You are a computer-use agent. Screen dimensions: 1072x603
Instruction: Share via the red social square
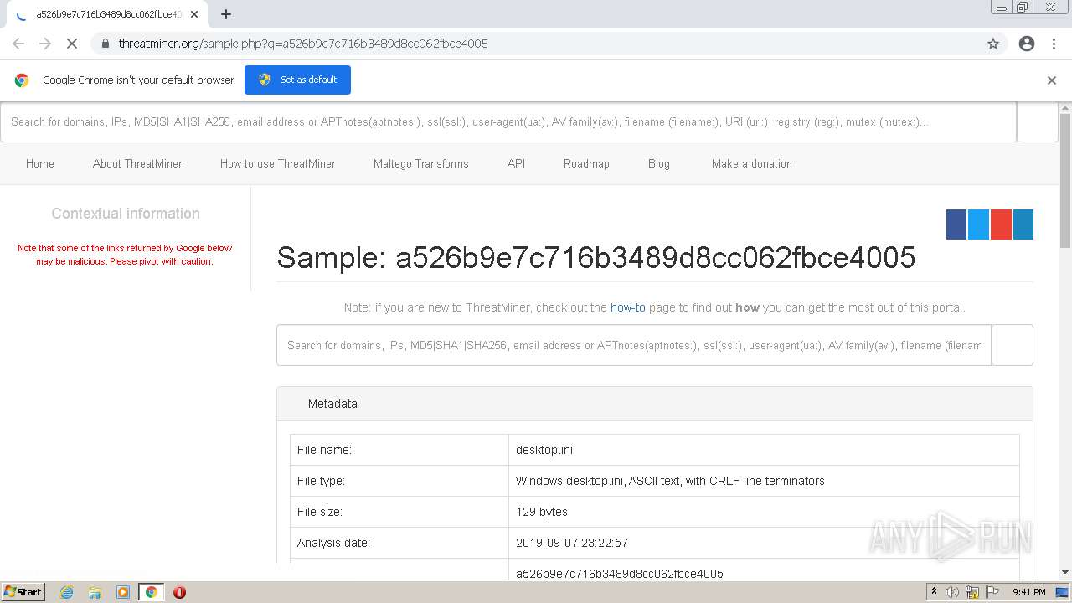click(1001, 224)
